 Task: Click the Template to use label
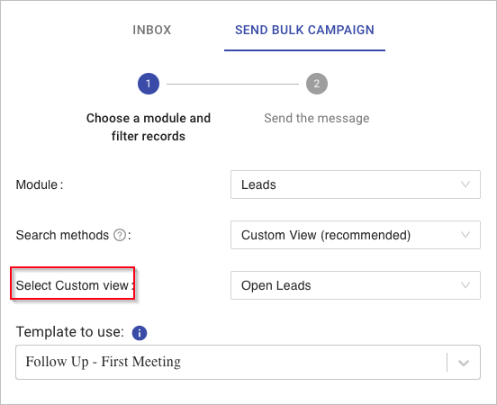click(x=70, y=332)
